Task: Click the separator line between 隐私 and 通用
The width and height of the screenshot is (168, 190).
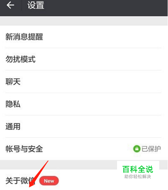Action: [x=83, y=115]
